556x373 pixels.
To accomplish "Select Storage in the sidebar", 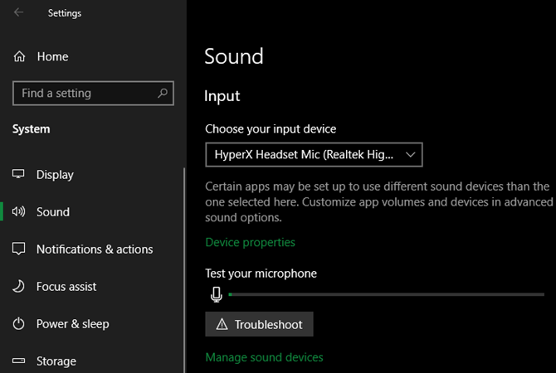I will click(56, 361).
